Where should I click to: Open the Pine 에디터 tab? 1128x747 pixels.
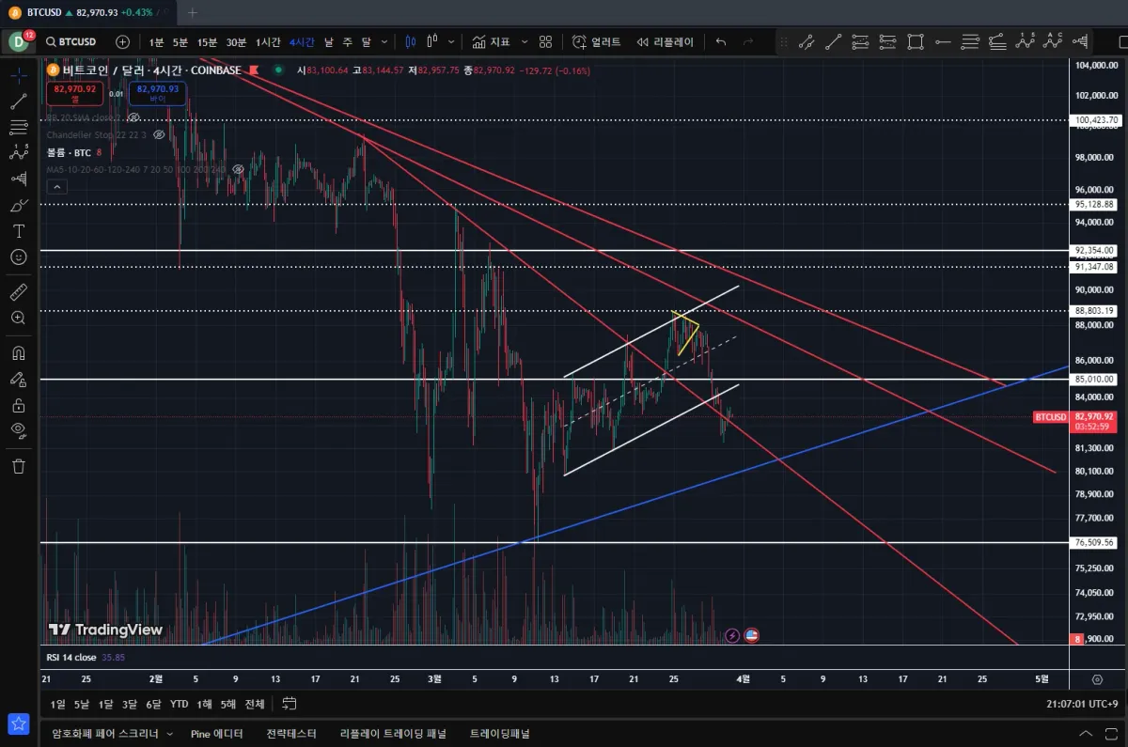(x=216, y=734)
